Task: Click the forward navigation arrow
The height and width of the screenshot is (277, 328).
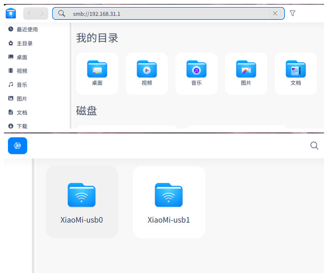Action: coord(42,13)
